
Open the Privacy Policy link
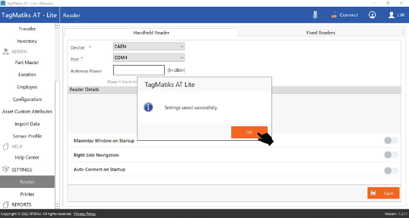[x=85, y=214]
